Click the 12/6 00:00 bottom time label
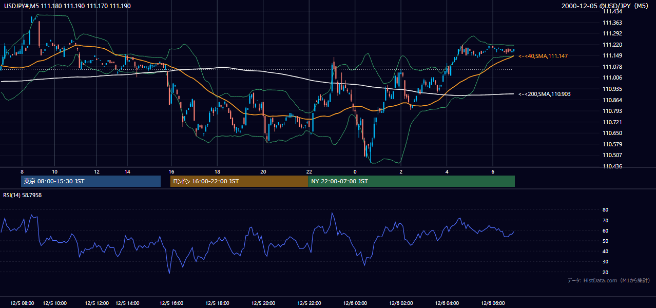 [x=355, y=303]
